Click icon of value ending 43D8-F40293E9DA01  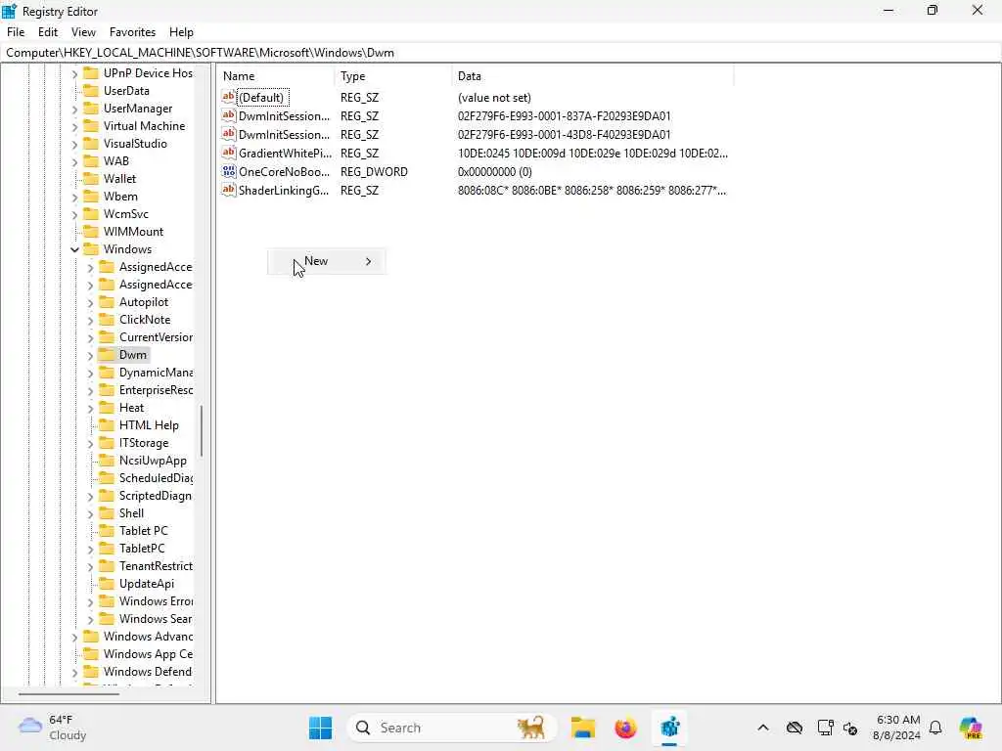tap(229, 134)
